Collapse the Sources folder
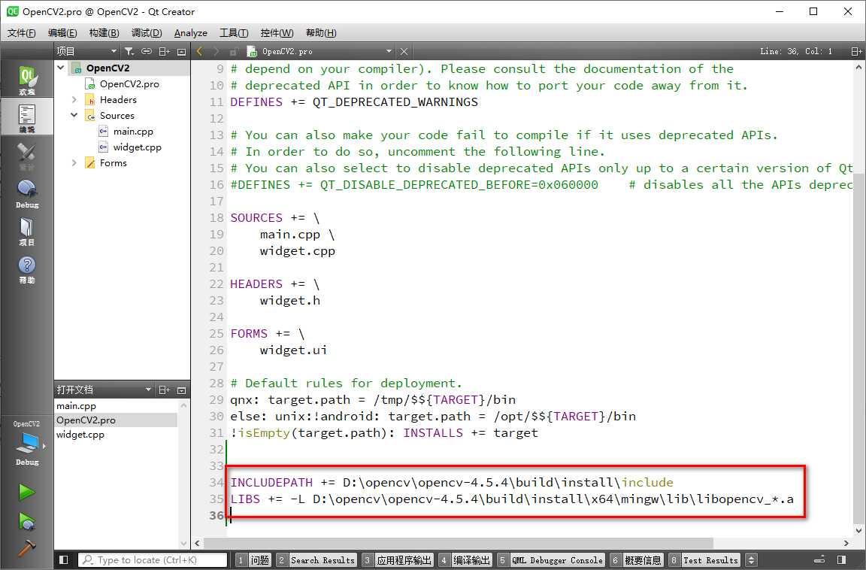This screenshot has height=570, width=866. (x=74, y=115)
